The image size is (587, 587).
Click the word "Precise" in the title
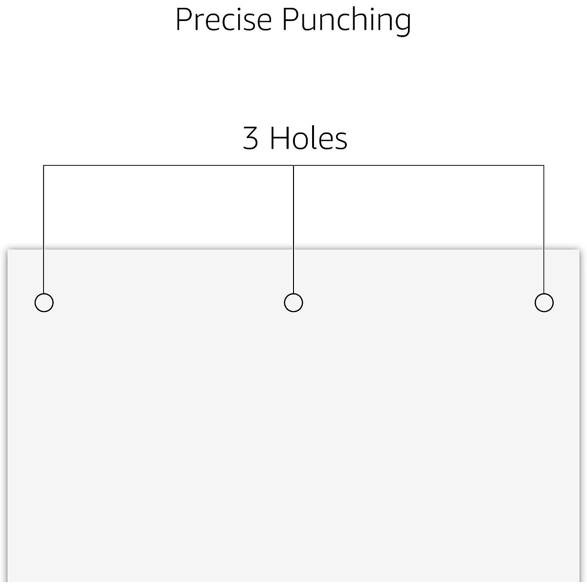tap(223, 21)
